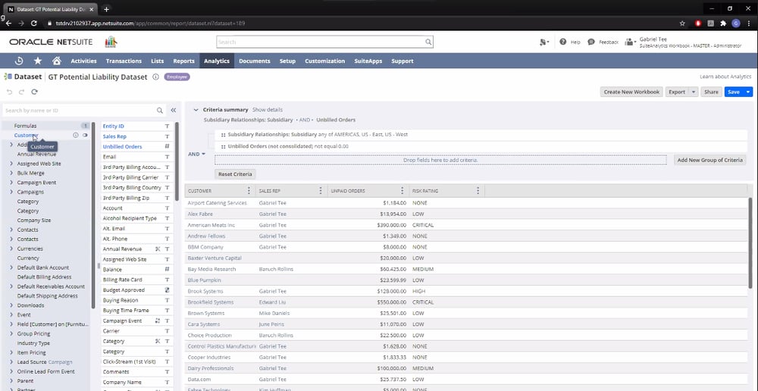The height and width of the screenshot is (391, 758).
Task: Open the Transactions menu
Action: pyautogui.click(x=124, y=61)
